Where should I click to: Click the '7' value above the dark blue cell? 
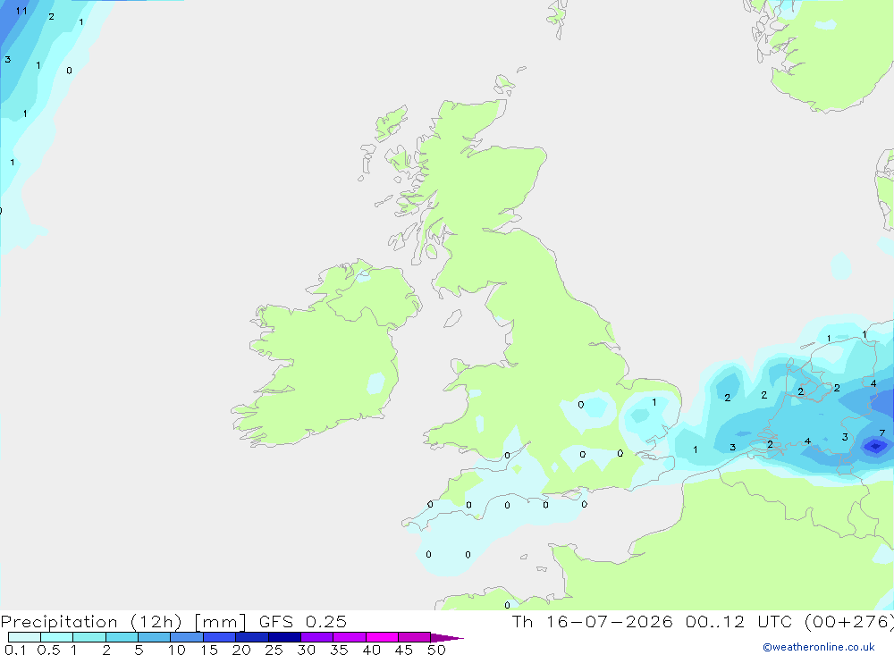pos(882,433)
